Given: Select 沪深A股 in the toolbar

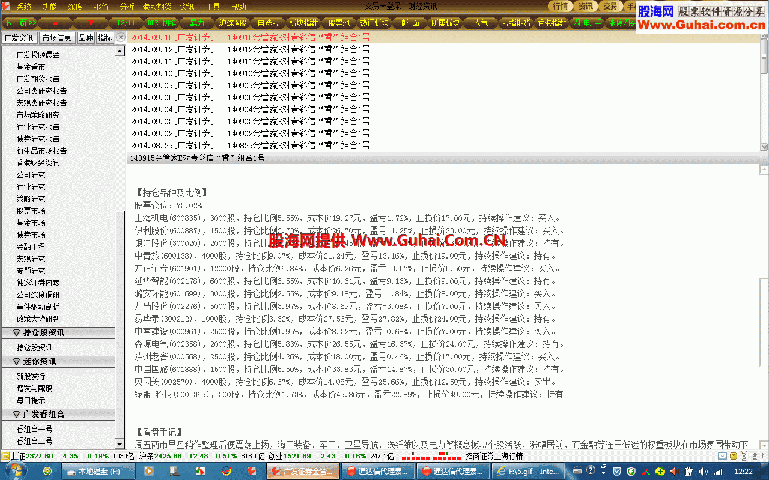Looking at the screenshot, I should [x=233, y=23].
